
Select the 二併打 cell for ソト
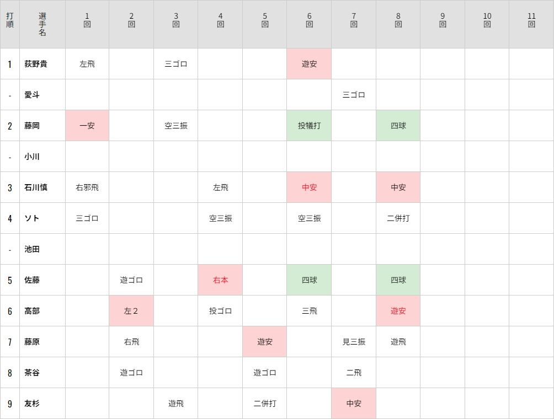(398, 218)
